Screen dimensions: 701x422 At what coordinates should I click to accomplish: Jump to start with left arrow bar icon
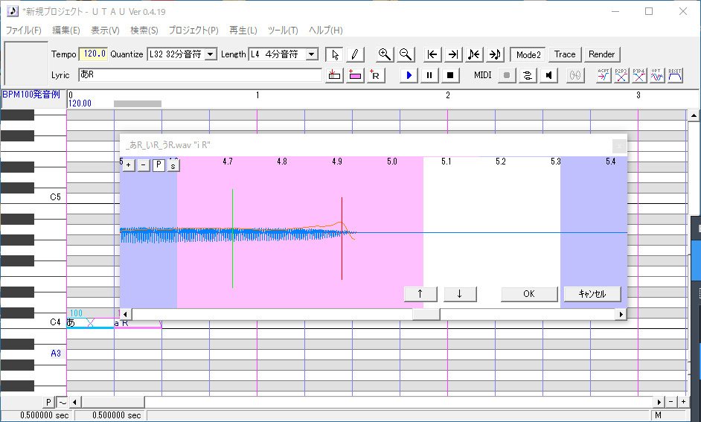click(x=432, y=54)
